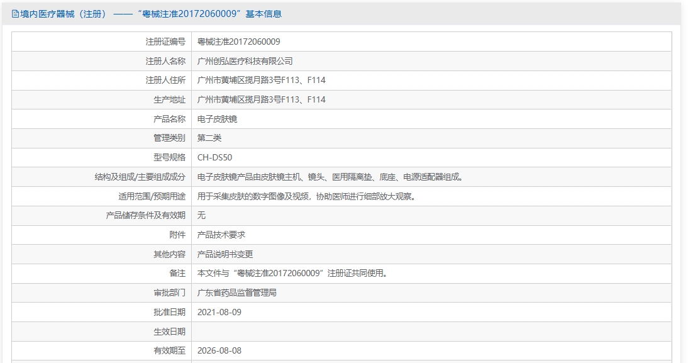The height and width of the screenshot is (363, 688).
Task: Select the value 无 in the storage row
Action: [201, 215]
